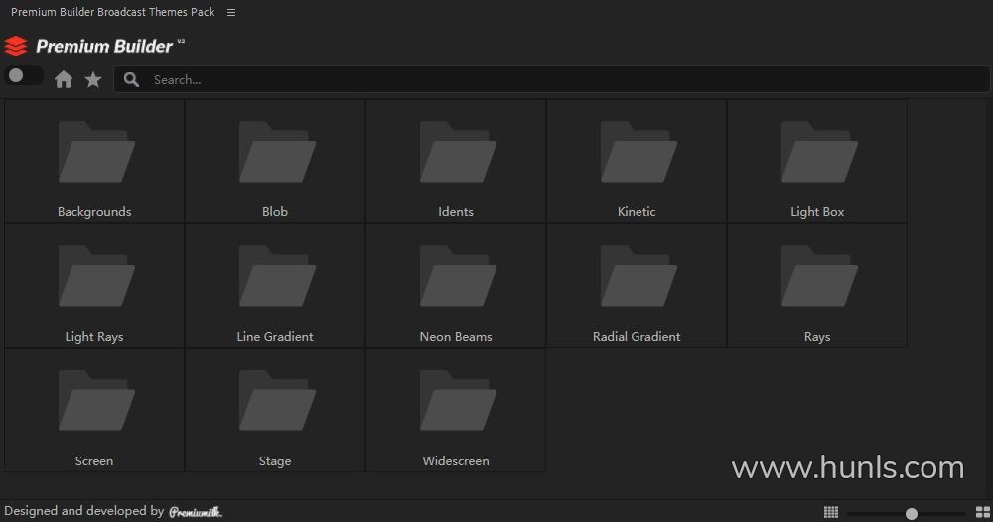Toggle the switch beside the home icon
993x522 pixels.
tap(24, 76)
